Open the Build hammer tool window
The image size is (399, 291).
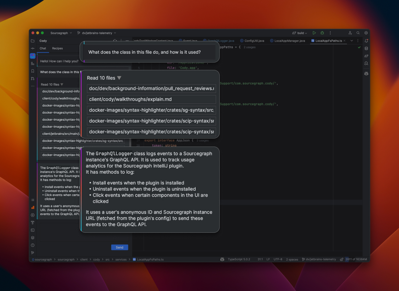[x=33, y=222]
